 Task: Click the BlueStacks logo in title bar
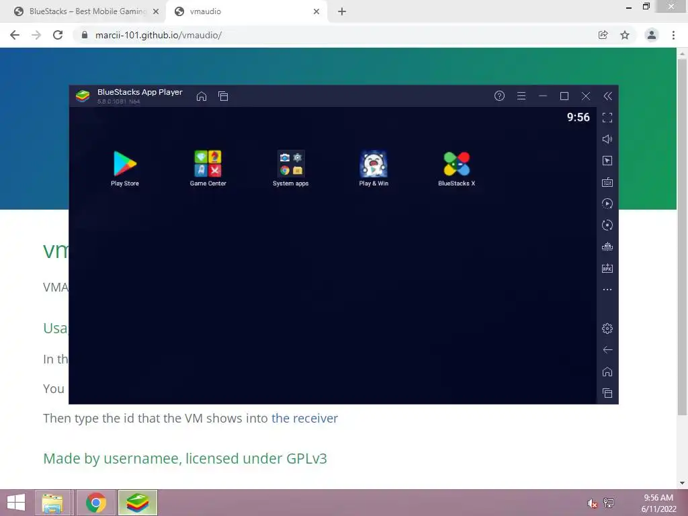(x=83, y=95)
